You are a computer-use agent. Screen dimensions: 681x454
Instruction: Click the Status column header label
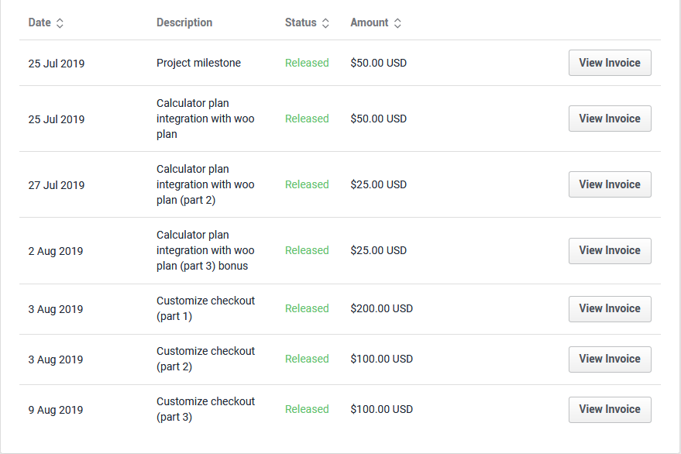301,22
